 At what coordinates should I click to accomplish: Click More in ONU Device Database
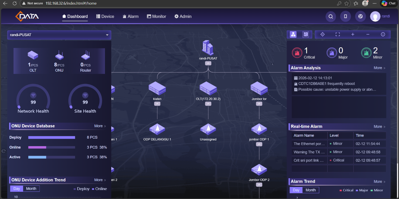[x=100, y=126]
